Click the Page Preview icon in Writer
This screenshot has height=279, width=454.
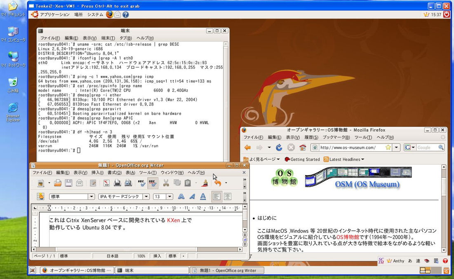128,183
